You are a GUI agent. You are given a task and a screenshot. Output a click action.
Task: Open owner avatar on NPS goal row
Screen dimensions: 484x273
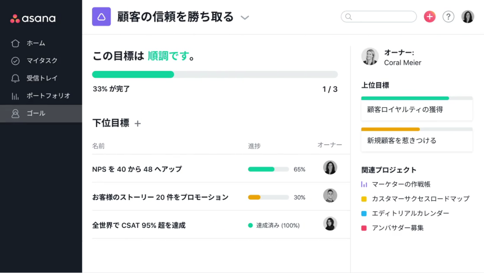click(330, 168)
